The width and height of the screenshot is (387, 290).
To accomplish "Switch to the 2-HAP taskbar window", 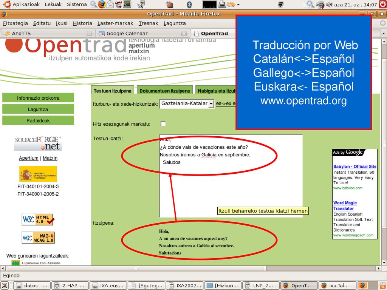I will [70, 285].
